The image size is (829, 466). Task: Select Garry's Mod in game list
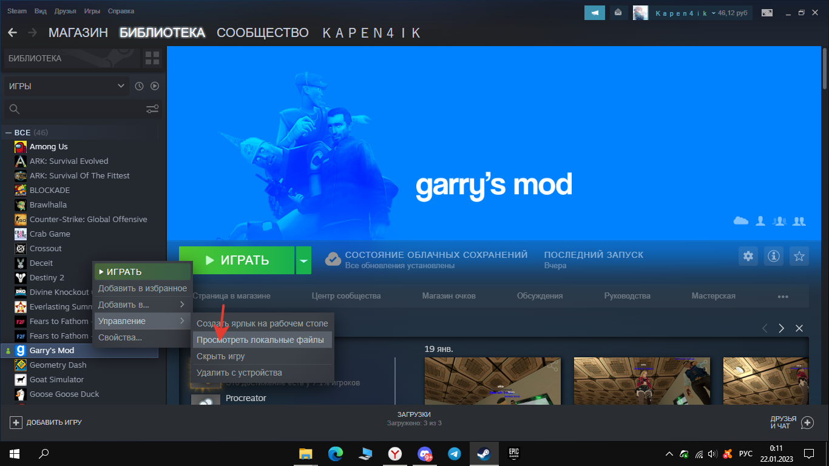[80, 351]
